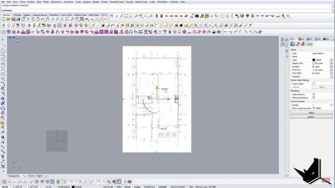
Task: Open a file via folder icon
Action: (x=9, y=19)
